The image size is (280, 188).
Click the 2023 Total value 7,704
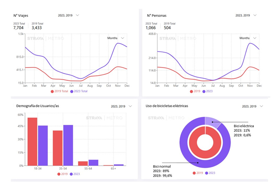pos(19,27)
